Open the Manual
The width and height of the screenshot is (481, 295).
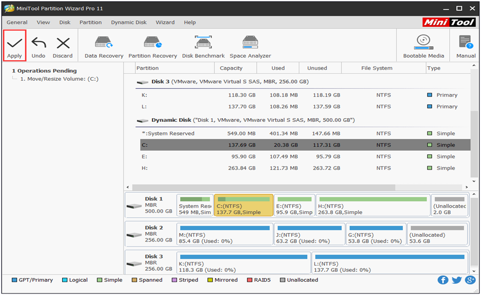coord(466,47)
